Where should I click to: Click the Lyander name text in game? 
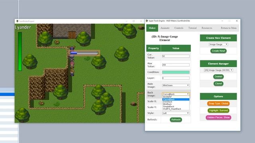coord(23,27)
